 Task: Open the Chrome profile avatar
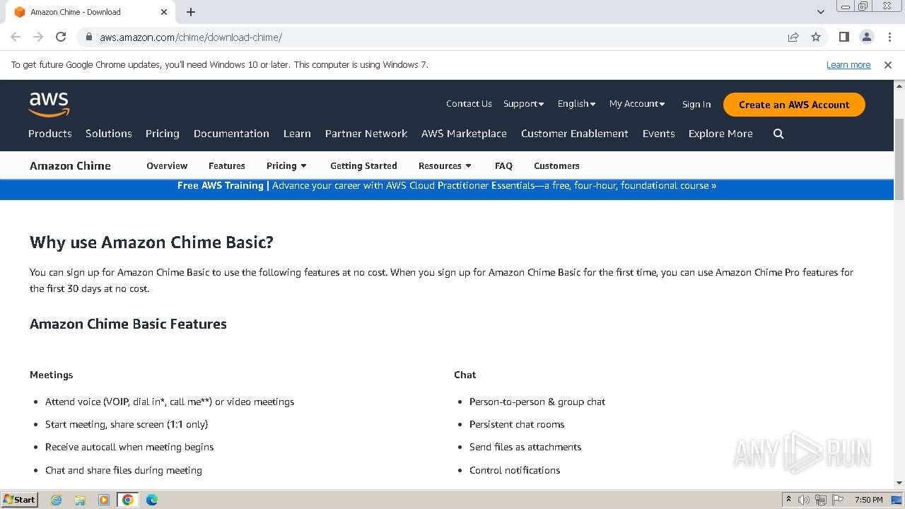pos(866,37)
